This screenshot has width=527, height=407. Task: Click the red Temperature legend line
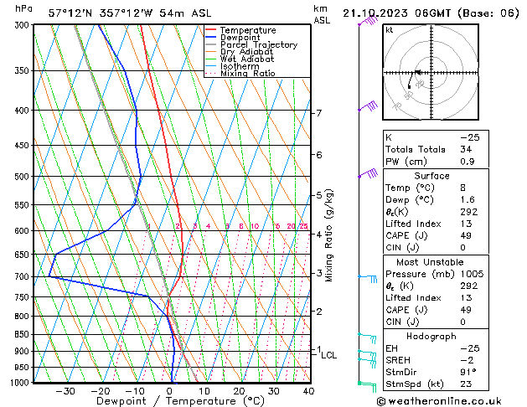(211, 29)
